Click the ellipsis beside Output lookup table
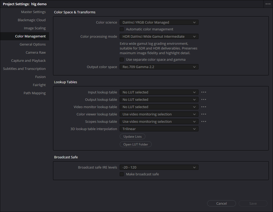 tap(204, 99)
